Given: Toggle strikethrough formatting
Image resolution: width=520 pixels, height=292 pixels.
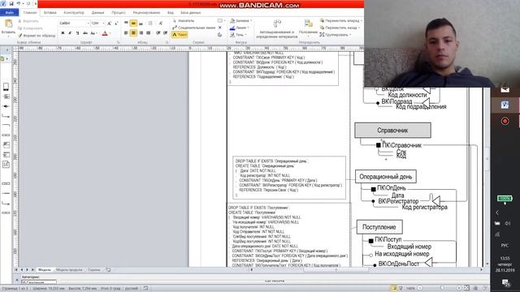Looking at the screenshot, I should coord(84,33).
